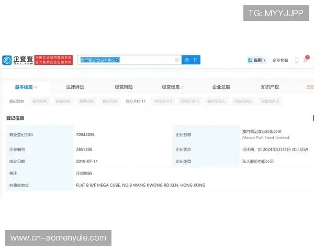Select the 实际控制人 sub-tab
This screenshot has height=251, width=314.
[243, 101]
